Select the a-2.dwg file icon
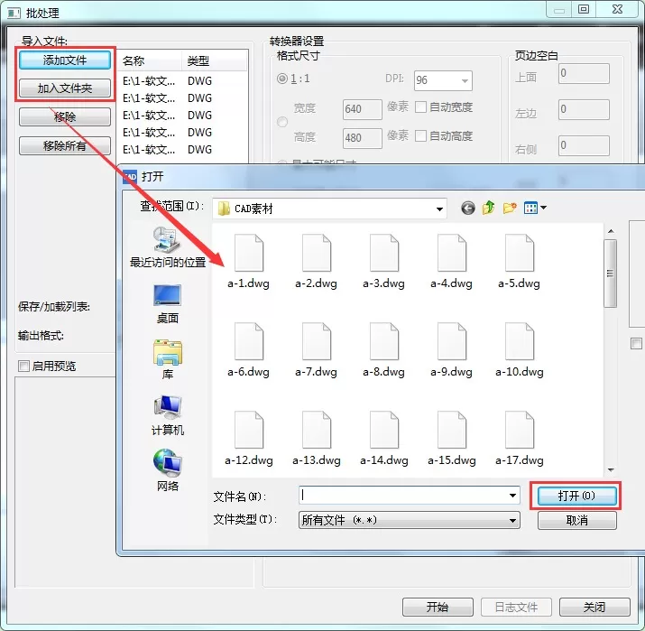The height and width of the screenshot is (631, 645). 317,253
